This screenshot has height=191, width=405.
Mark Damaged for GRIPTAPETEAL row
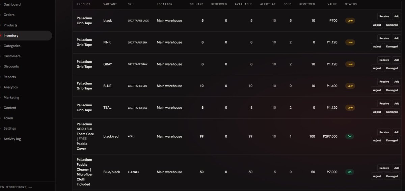[x=392, y=112]
